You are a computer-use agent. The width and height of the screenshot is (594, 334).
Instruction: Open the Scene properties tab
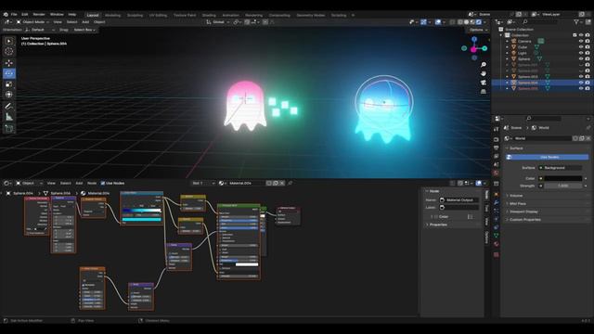(497, 164)
